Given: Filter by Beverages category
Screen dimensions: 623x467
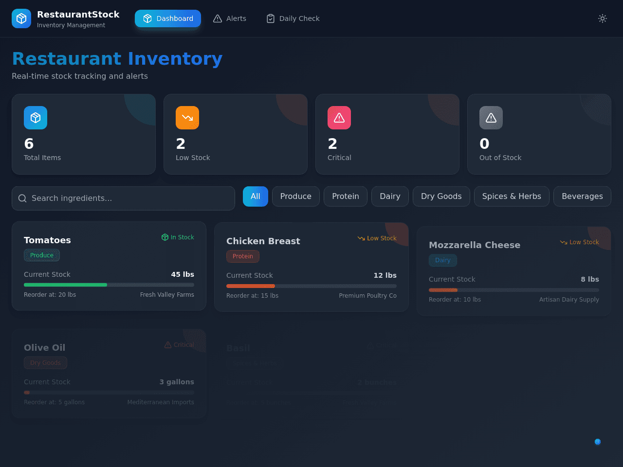Looking at the screenshot, I should click(x=582, y=197).
